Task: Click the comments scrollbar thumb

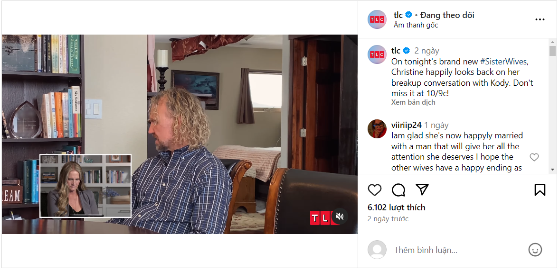Action: (x=552, y=51)
